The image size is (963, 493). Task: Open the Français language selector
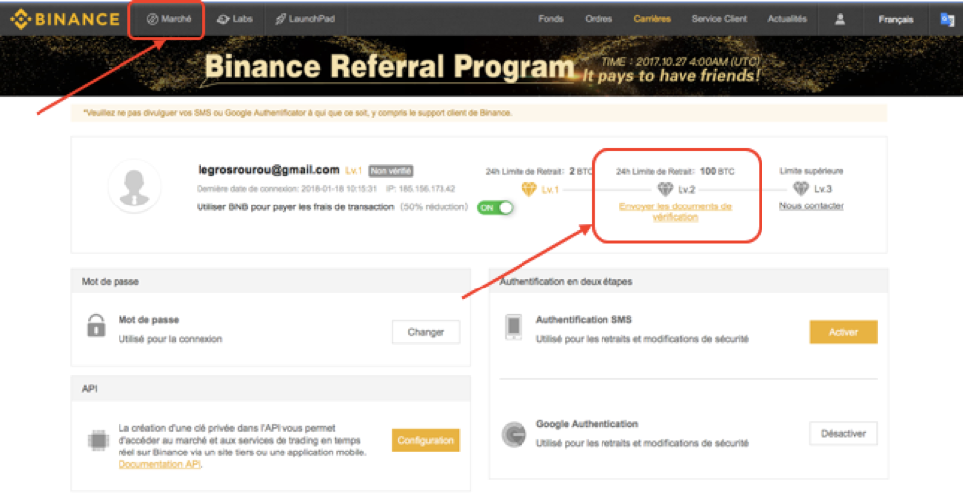896,19
